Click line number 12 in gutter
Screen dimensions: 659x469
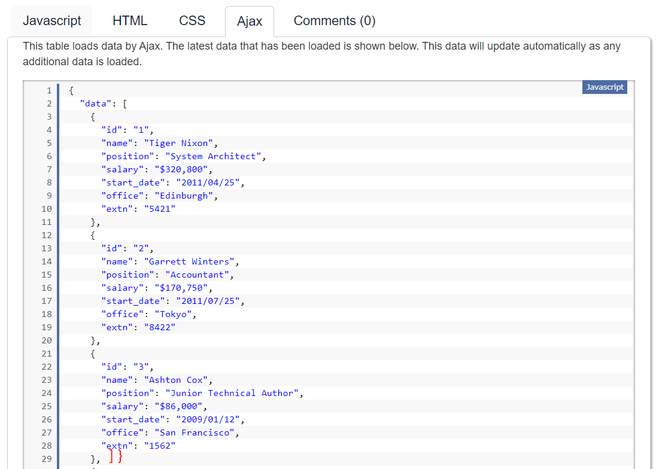tap(47, 235)
